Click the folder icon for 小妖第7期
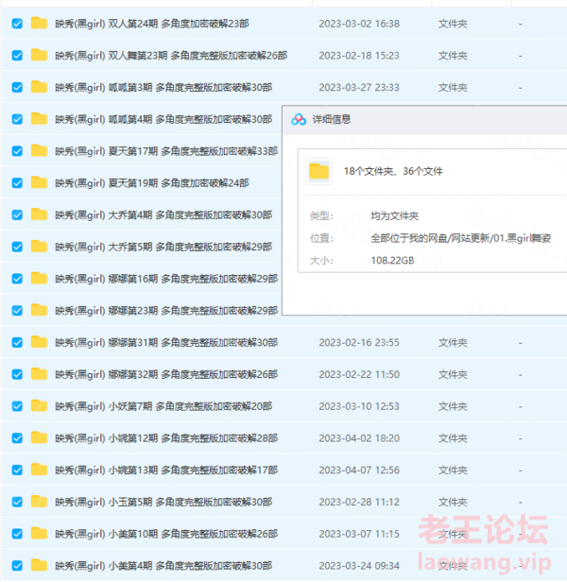The image size is (567, 582). [x=39, y=406]
